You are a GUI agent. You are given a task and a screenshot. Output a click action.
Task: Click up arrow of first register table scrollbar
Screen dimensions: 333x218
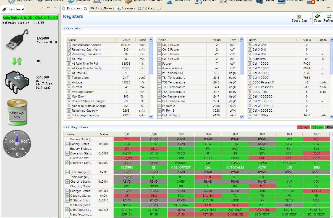point(151,40)
